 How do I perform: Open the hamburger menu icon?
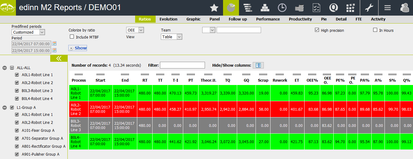pyautogui.click(x=388, y=8)
